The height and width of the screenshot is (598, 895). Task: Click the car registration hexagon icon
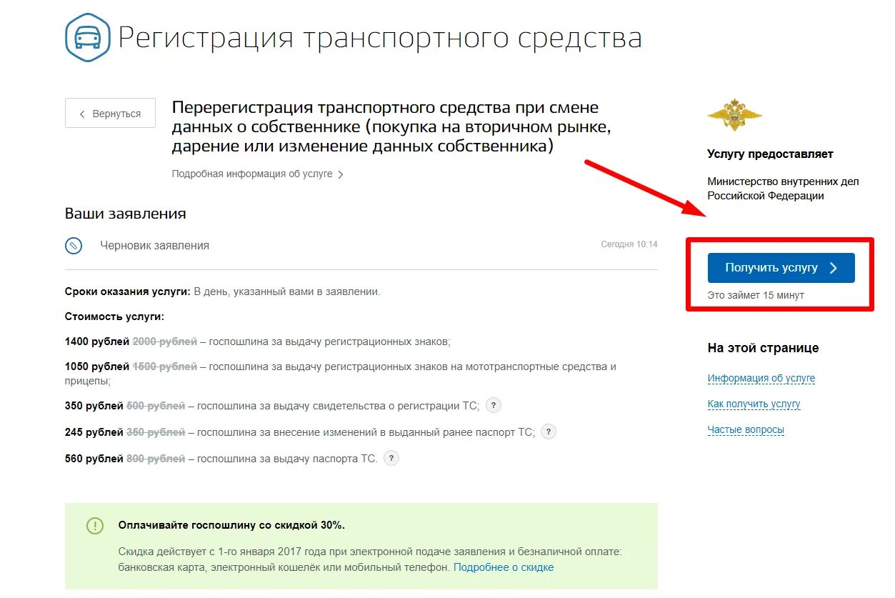pos(87,38)
